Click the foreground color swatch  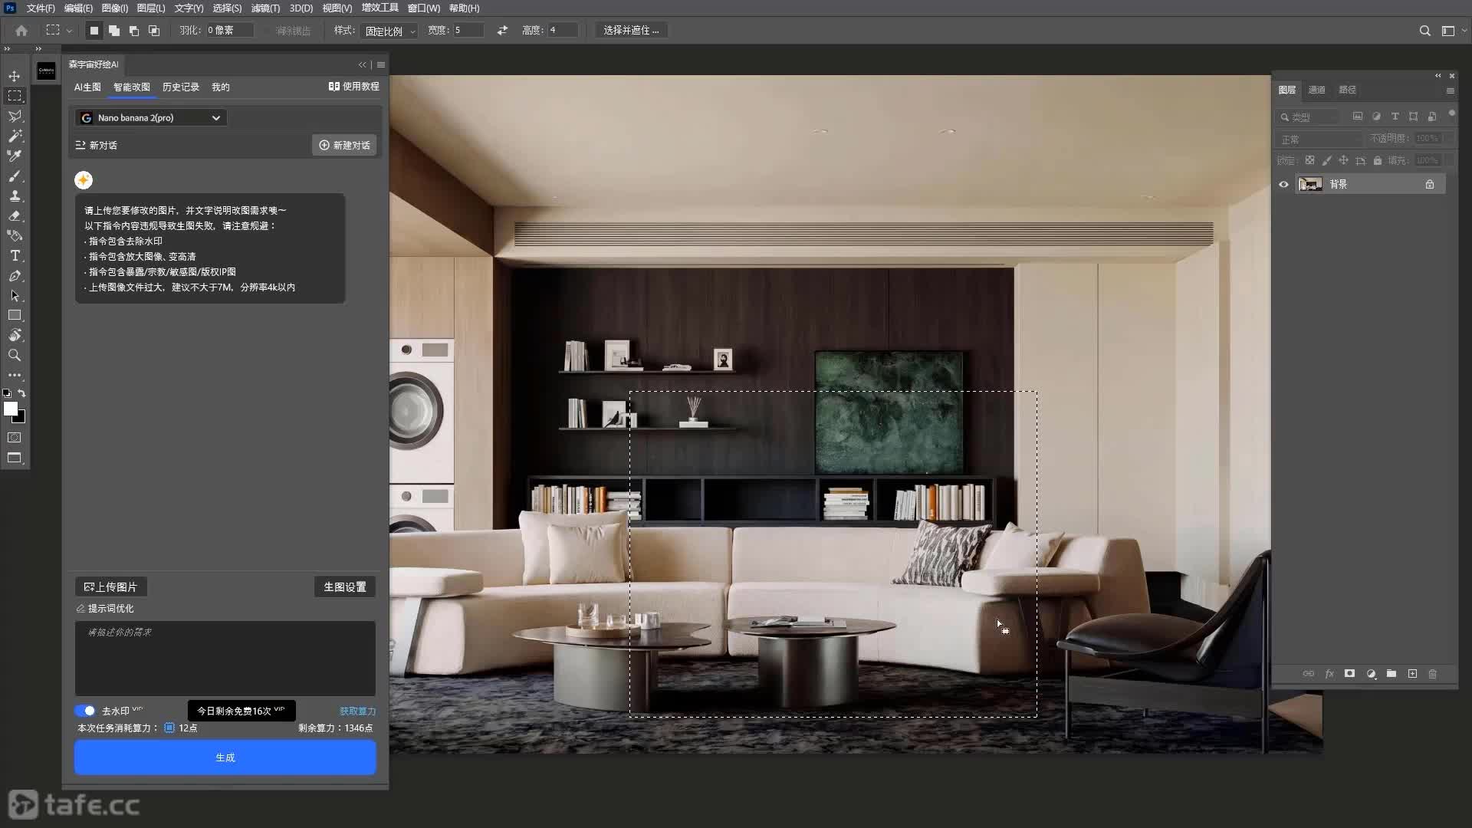[10, 409]
